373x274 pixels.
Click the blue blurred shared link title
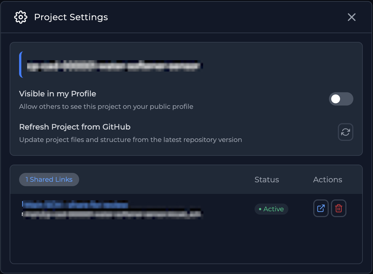pos(75,204)
